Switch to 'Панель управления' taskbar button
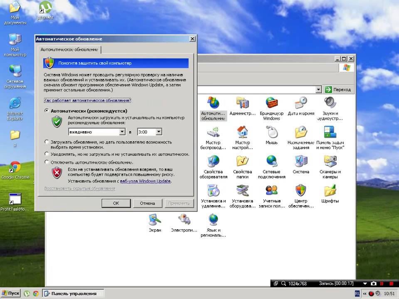Viewport: 399px width, 299px height. pyautogui.click(x=73, y=294)
